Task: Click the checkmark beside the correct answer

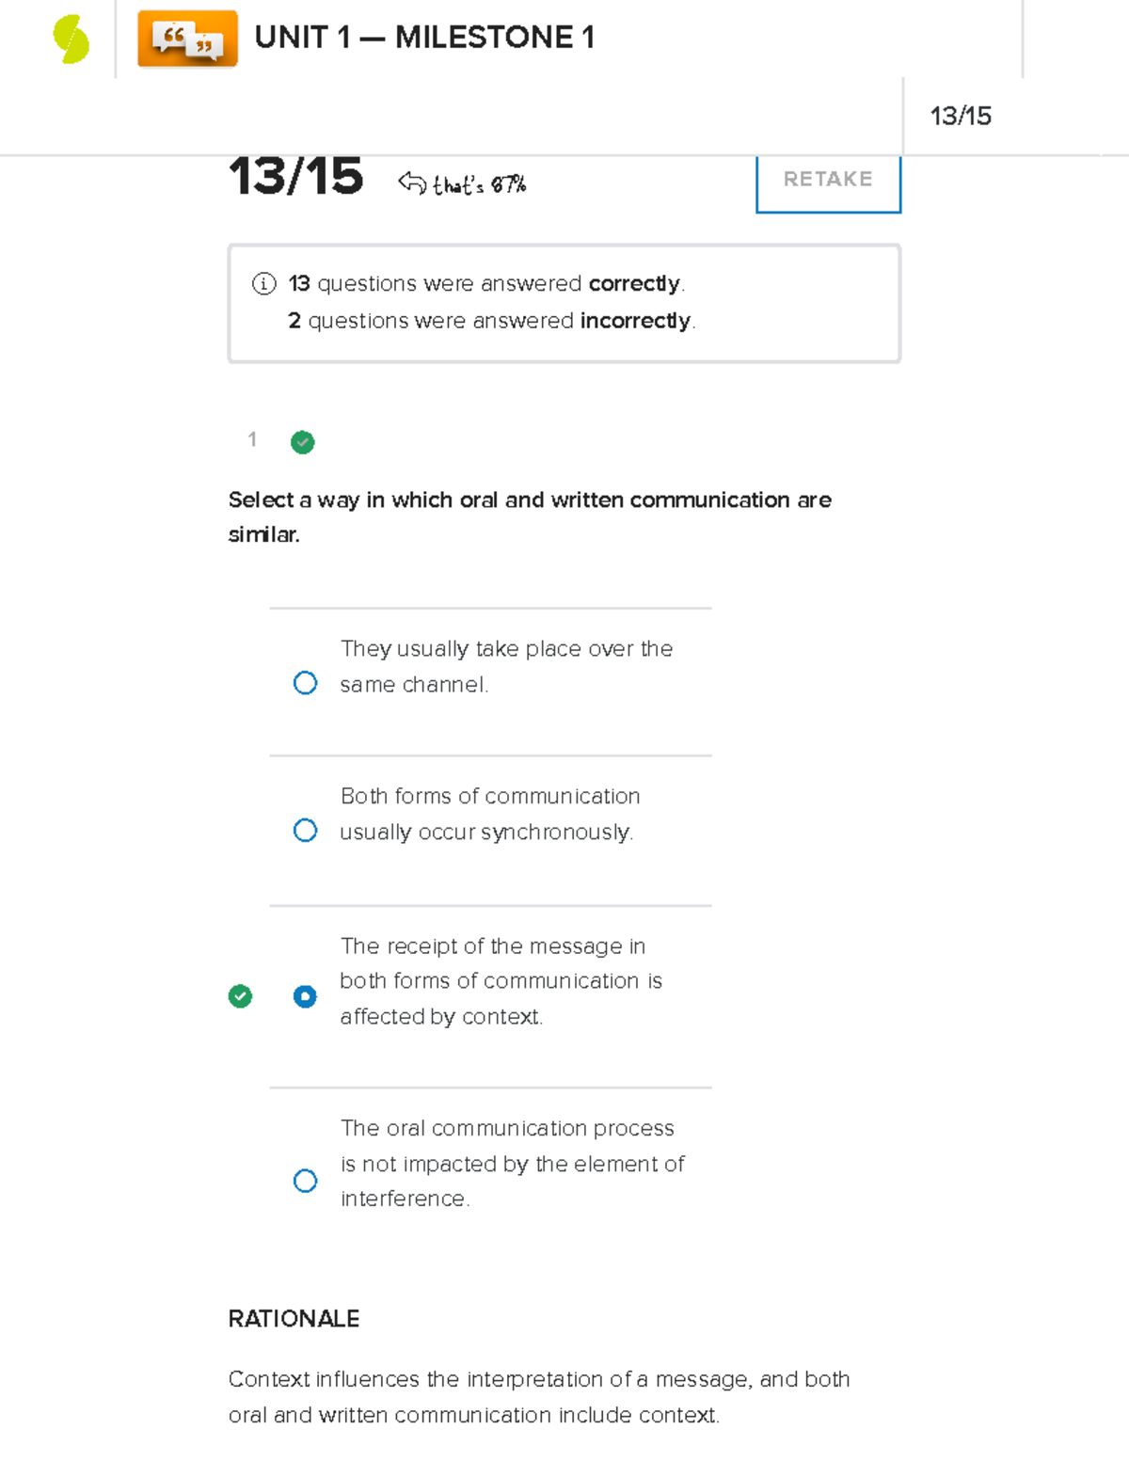Action: coord(241,996)
